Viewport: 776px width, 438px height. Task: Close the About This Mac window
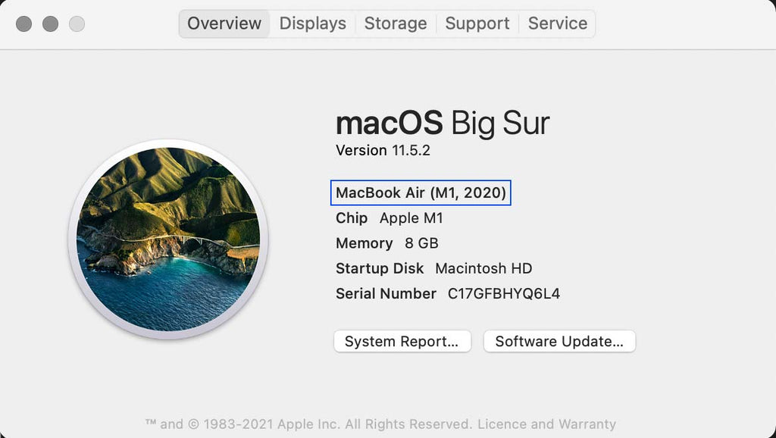[x=23, y=24]
